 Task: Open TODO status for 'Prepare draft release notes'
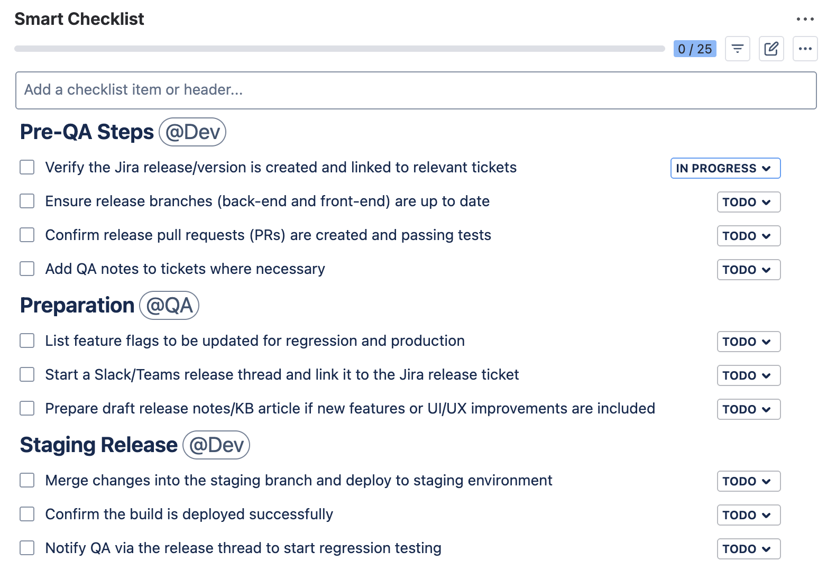click(749, 409)
